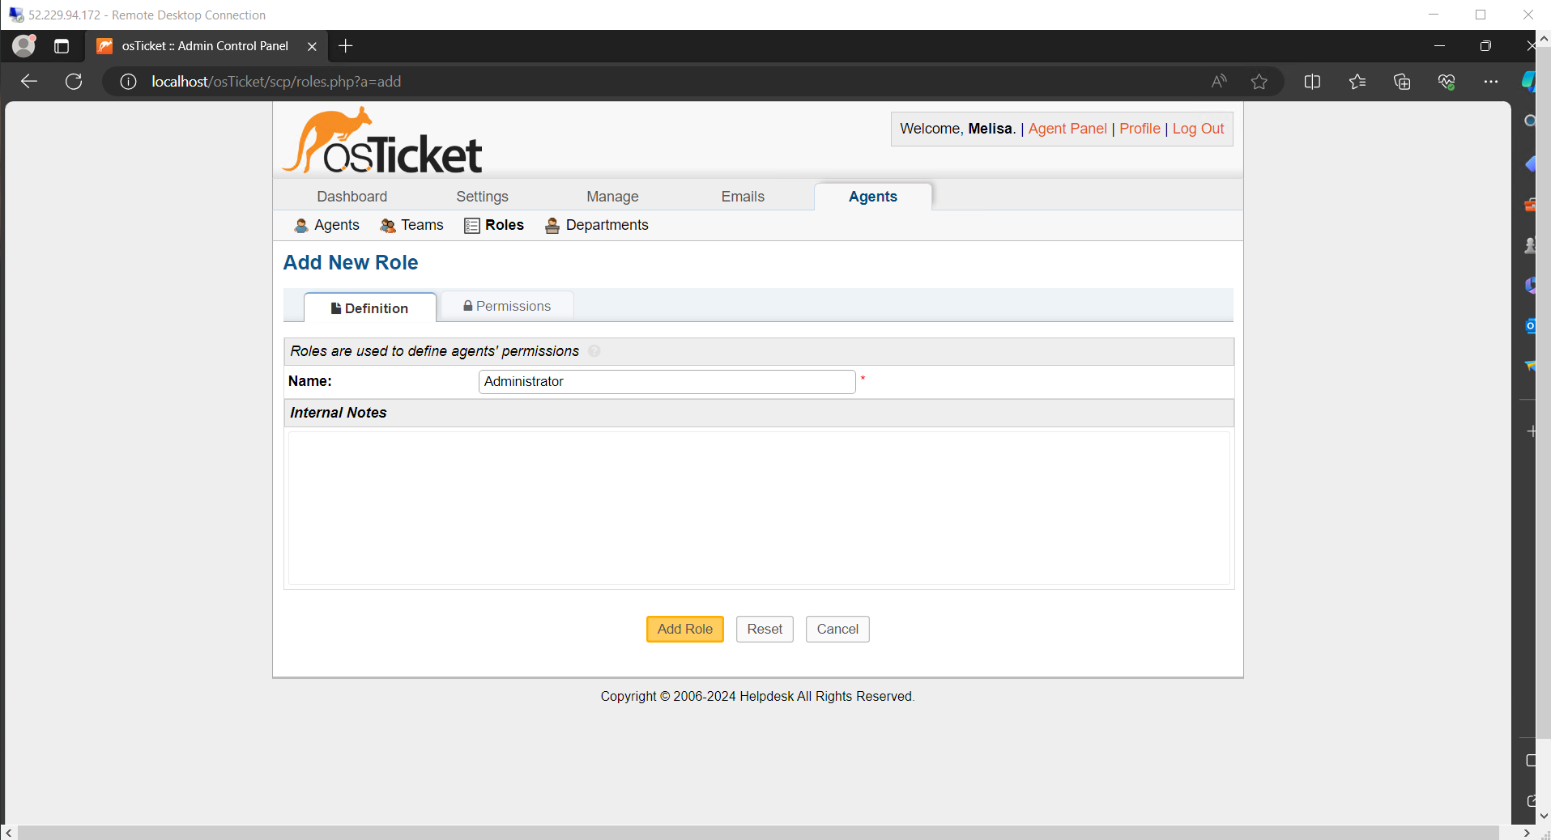
Task: Open the Settings main tab
Action: click(x=483, y=197)
